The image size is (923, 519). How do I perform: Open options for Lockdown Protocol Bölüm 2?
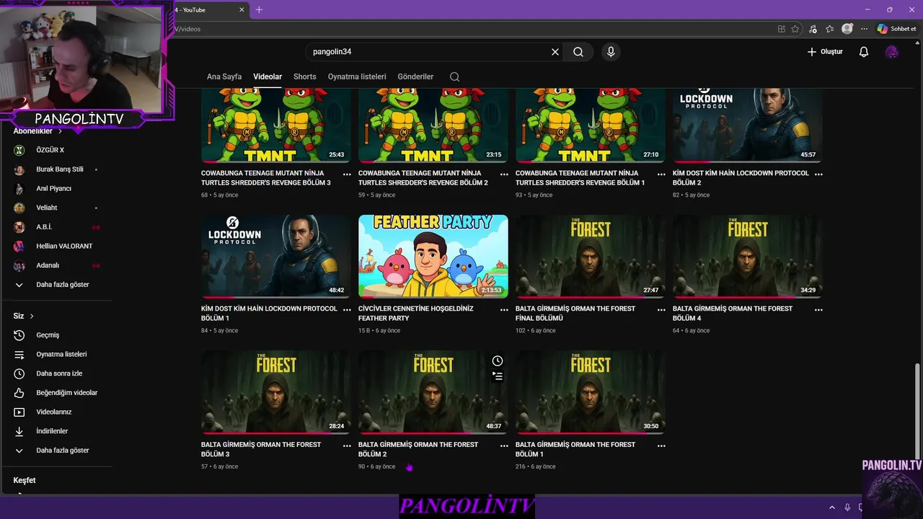pos(818,174)
